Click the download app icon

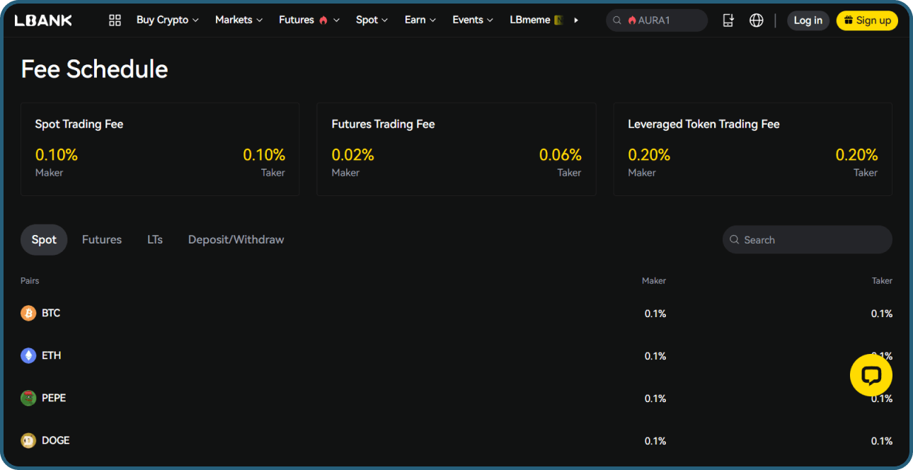pyautogui.click(x=728, y=21)
